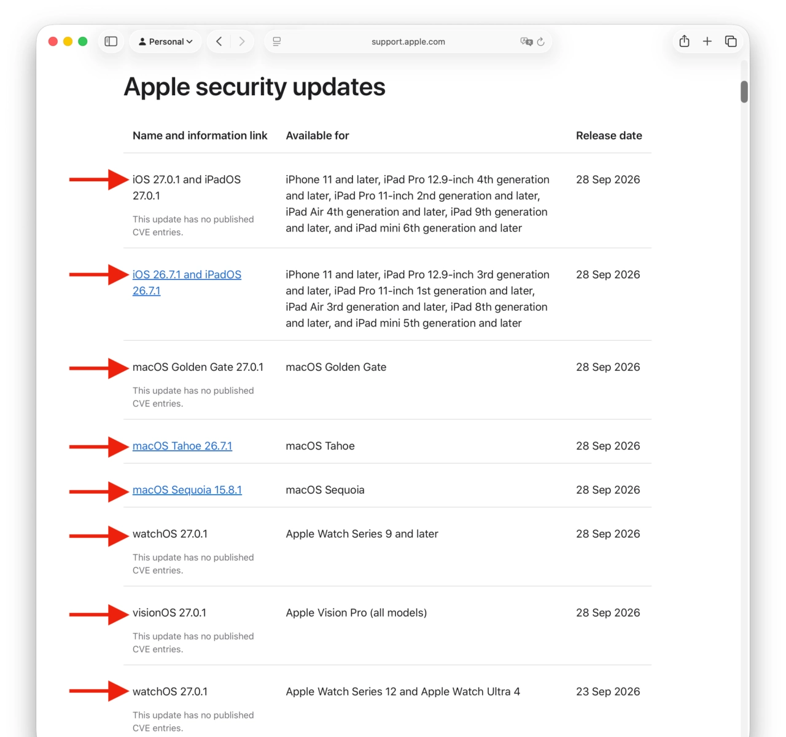Toggle the Safari sidebar

(x=111, y=41)
